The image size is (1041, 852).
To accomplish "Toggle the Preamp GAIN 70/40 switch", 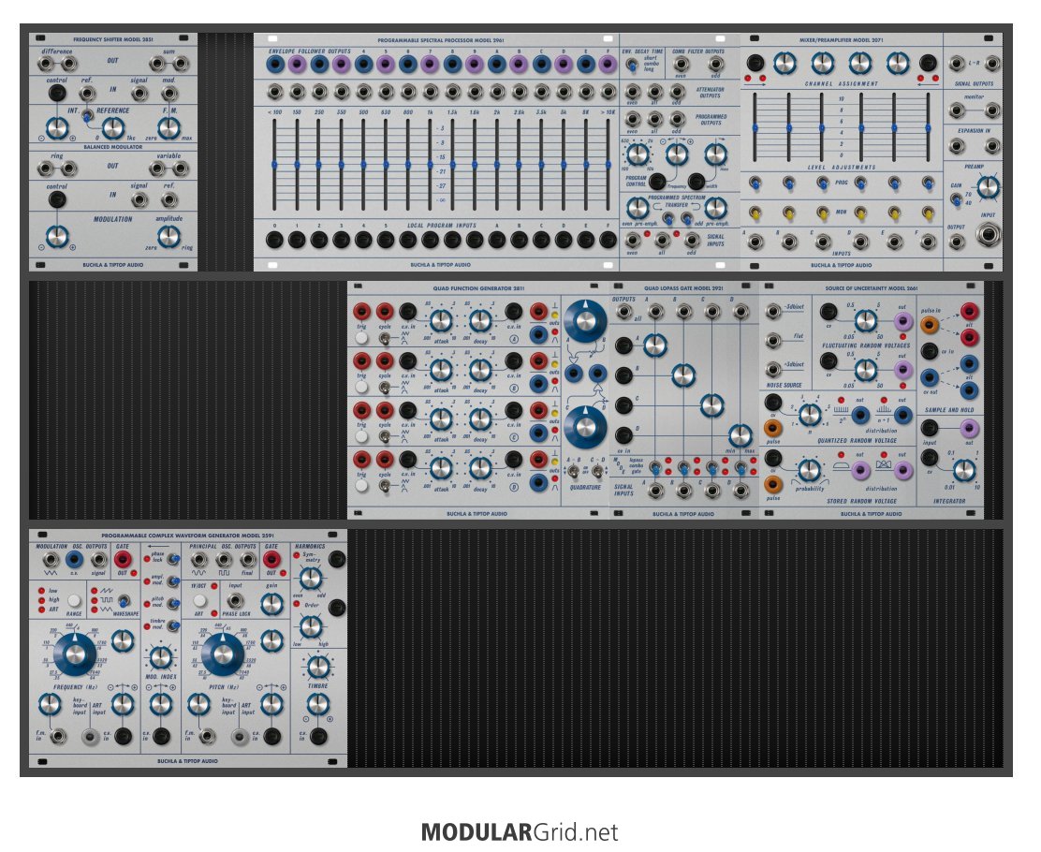I will [956, 198].
